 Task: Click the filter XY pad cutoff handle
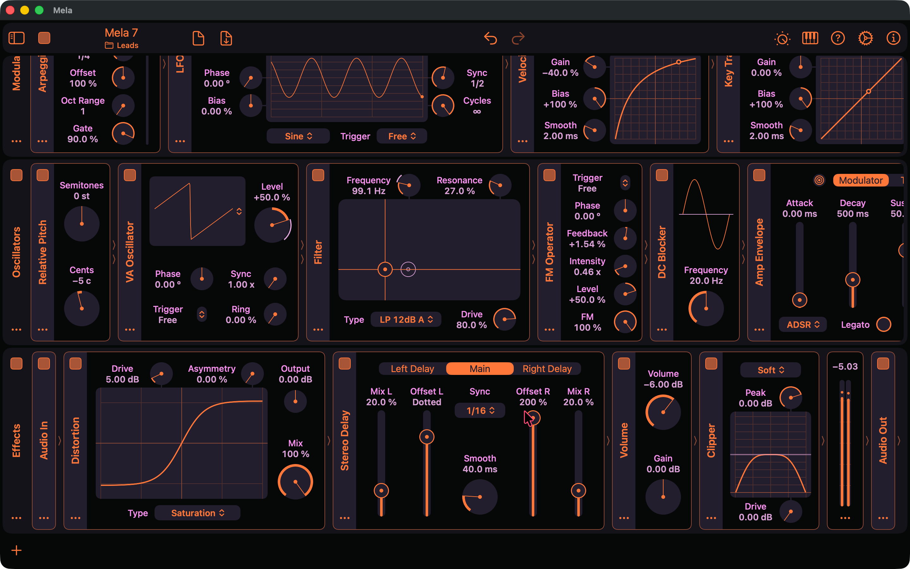pos(385,269)
